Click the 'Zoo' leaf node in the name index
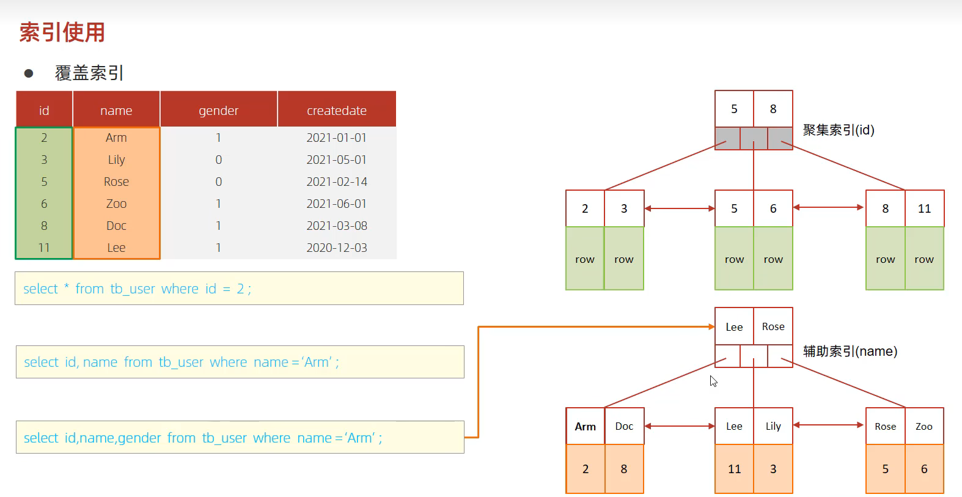The image size is (962, 497). pyautogui.click(x=923, y=426)
